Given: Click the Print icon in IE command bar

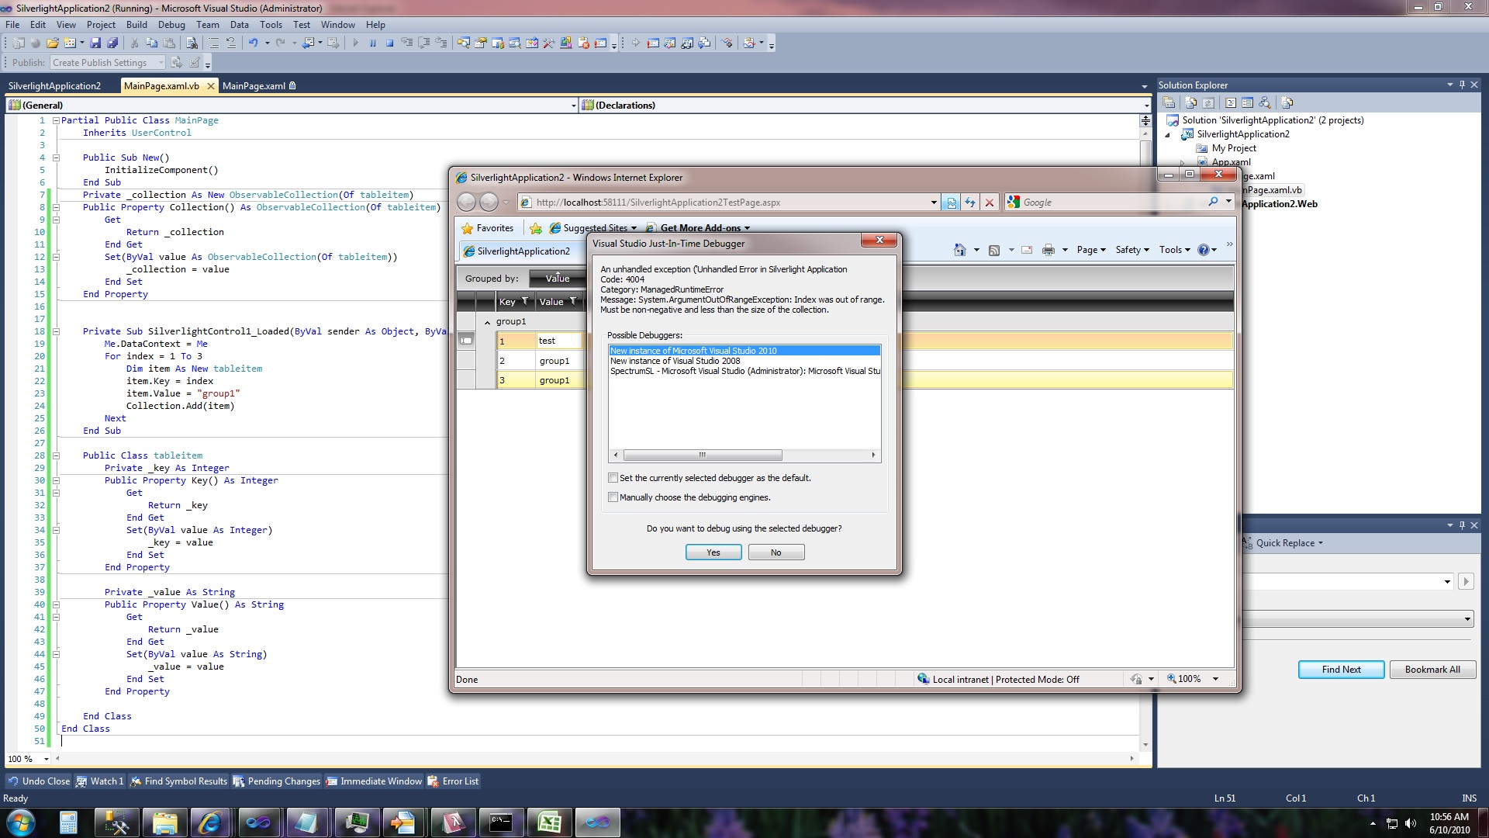Looking at the screenshot, I should 1049,250.
